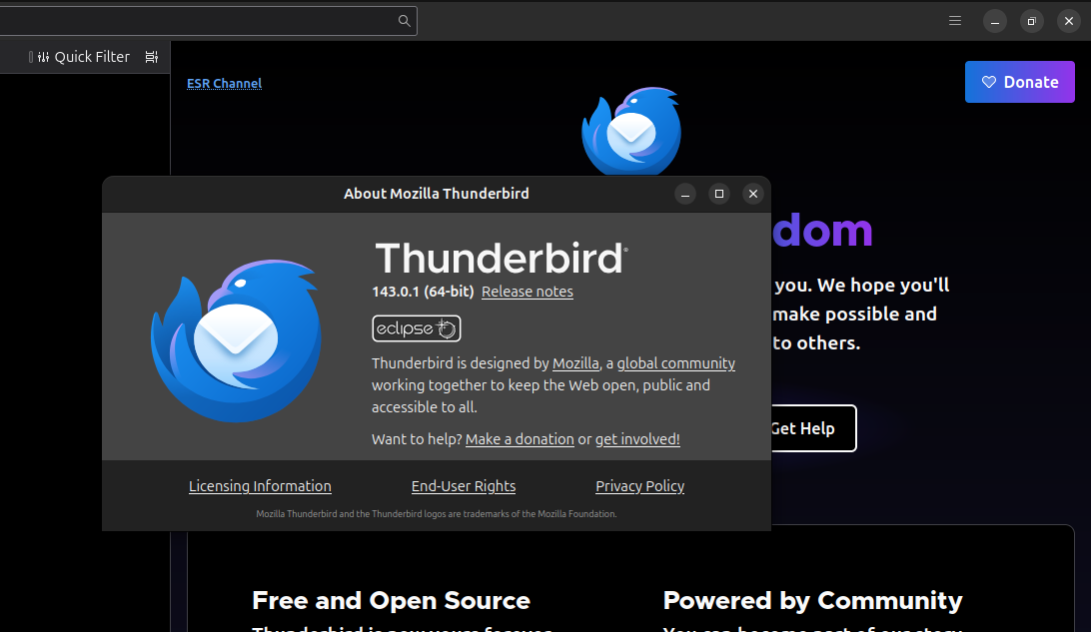
Task: Click the eclipse badge in About dialog
Action: coord(417,328)
